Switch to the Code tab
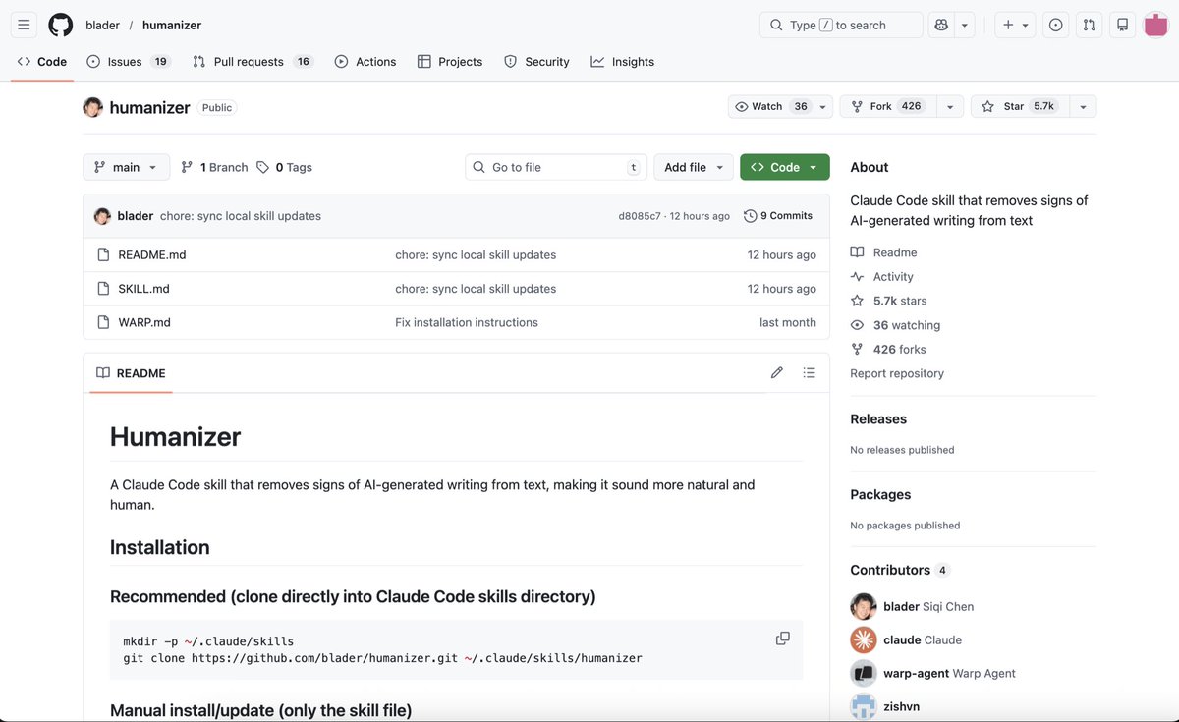1179x722 pixels. (42, 61)
